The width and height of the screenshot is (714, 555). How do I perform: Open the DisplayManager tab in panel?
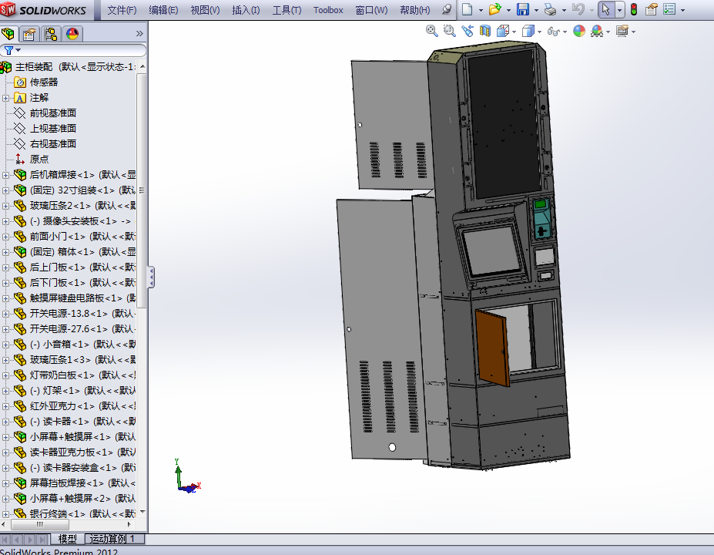coord(72,34)
